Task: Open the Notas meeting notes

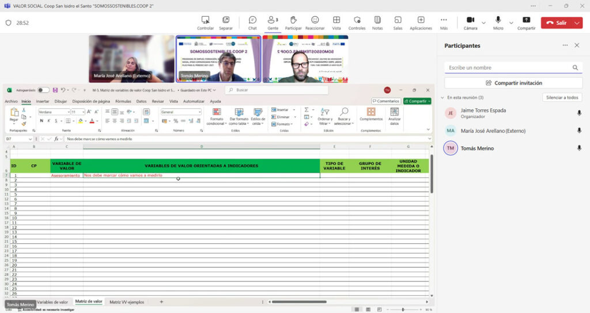Action: pyautogui.click(x=377, y=22)
